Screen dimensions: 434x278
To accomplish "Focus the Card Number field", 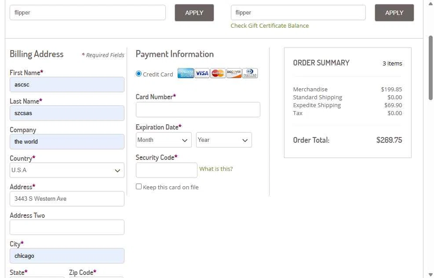I will click(198, 110).
